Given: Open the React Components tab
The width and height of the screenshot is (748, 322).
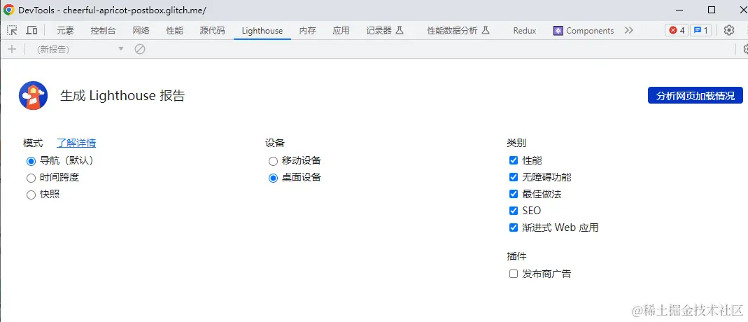Looking at the screenshot, I should (584, 31).
